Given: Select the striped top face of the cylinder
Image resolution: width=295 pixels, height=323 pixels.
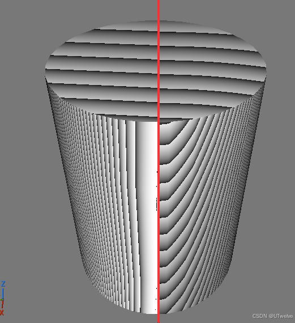Looking at the screenshot, I should point(156,71).
